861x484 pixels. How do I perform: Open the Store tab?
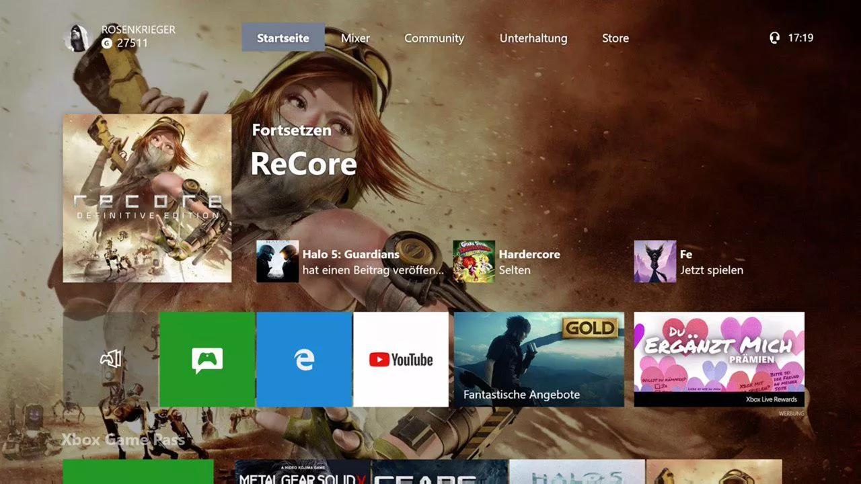point(615,38)
